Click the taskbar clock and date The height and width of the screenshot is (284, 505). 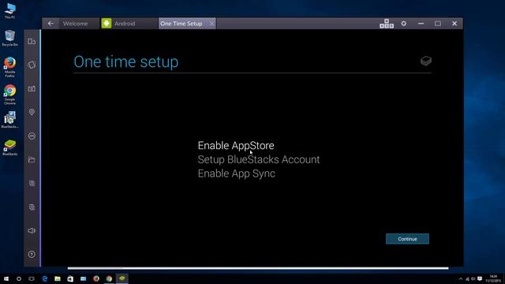[493, 278]
